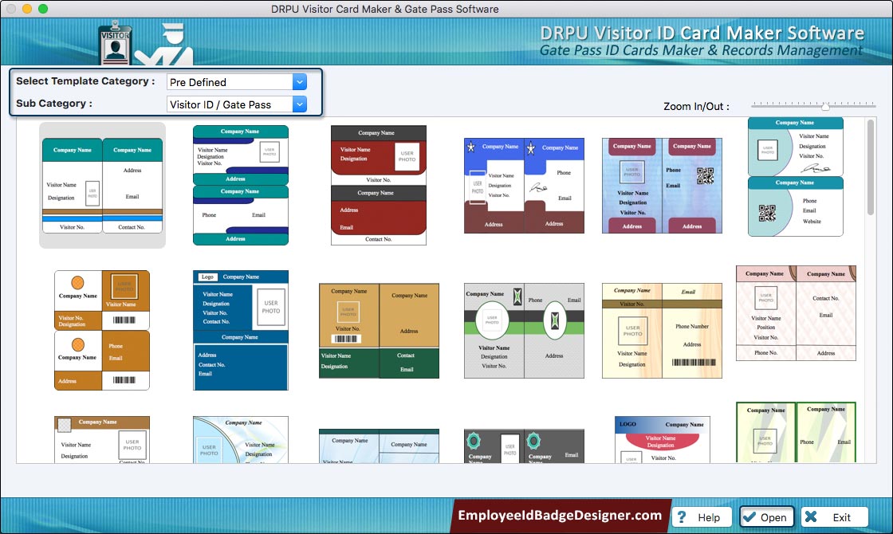893x534 pixels.
Task: Select the tan and dark green template
Action: pos(379,331)
